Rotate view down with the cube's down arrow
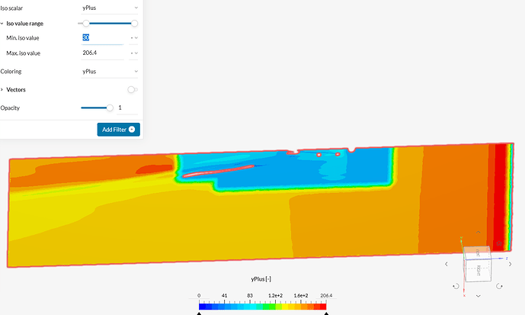The height and width of the screenshot is (315, 525). coord(478,296)
